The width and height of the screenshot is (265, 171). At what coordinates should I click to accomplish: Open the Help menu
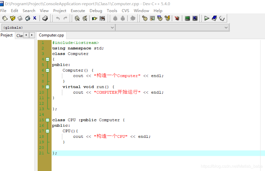(x=158, y=11)
